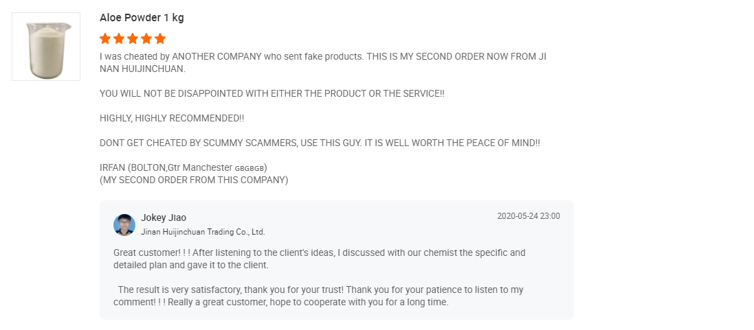
Task: Open Jokey Jiao's profile avatar
Action: click(124, 224)
